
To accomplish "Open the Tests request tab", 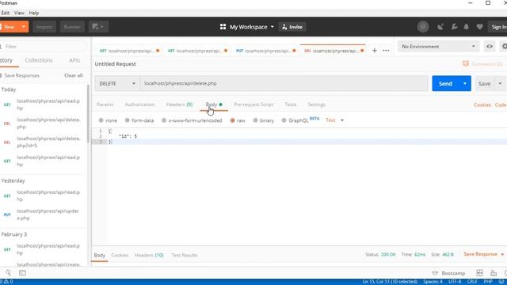I will 291,104.
